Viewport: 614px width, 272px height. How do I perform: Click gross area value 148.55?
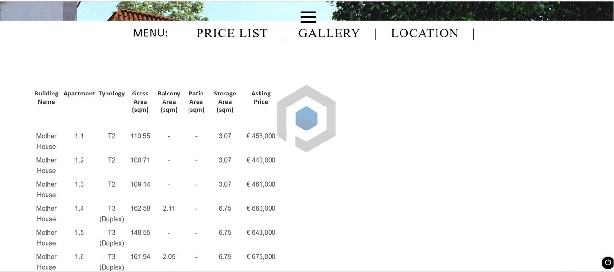(141, 232)
